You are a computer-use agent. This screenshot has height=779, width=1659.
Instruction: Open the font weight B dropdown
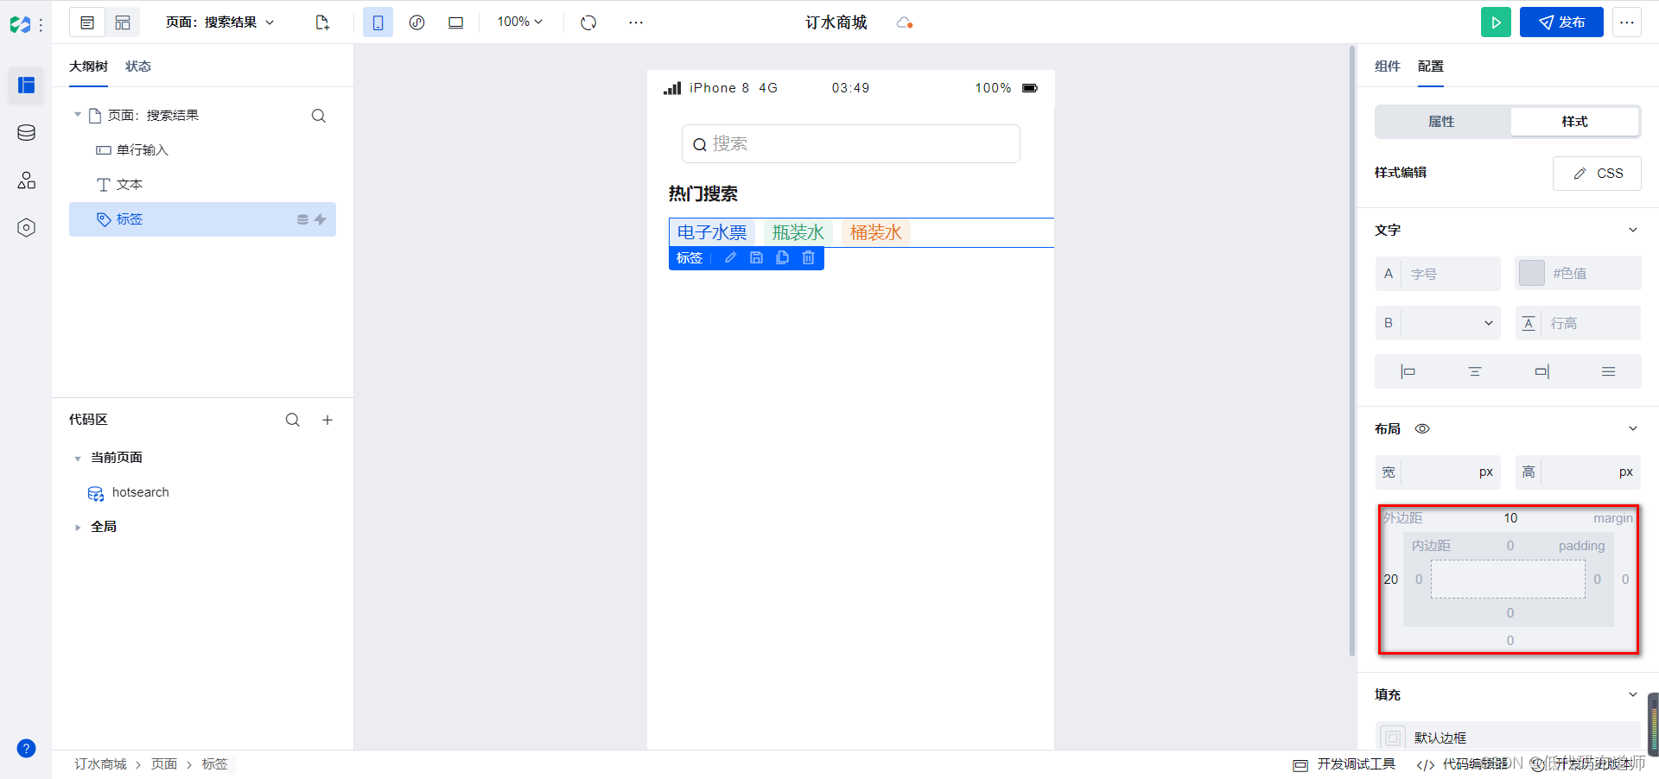(1438, 323)
